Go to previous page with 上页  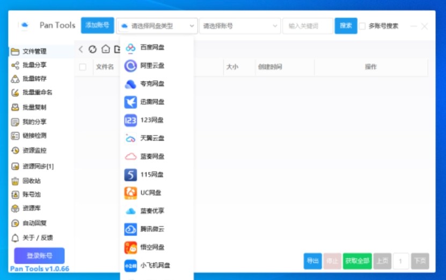coord(382,261)
